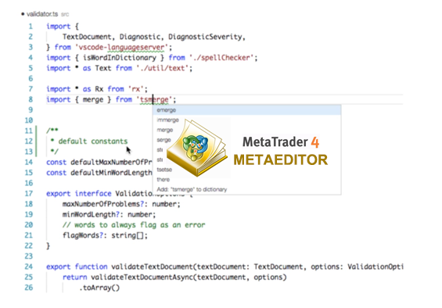Click the line number 17 gutter
The image size is (442, 308).
(29, 194)
